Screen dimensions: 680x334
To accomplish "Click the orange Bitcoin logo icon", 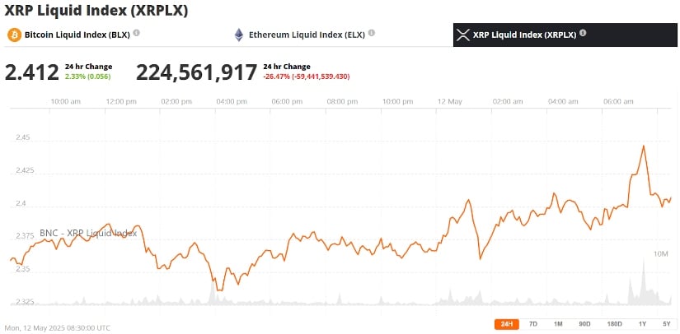I will click(x=14, y=35).
